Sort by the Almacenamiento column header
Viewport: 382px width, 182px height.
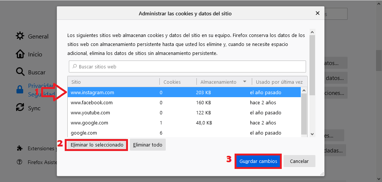224,82
